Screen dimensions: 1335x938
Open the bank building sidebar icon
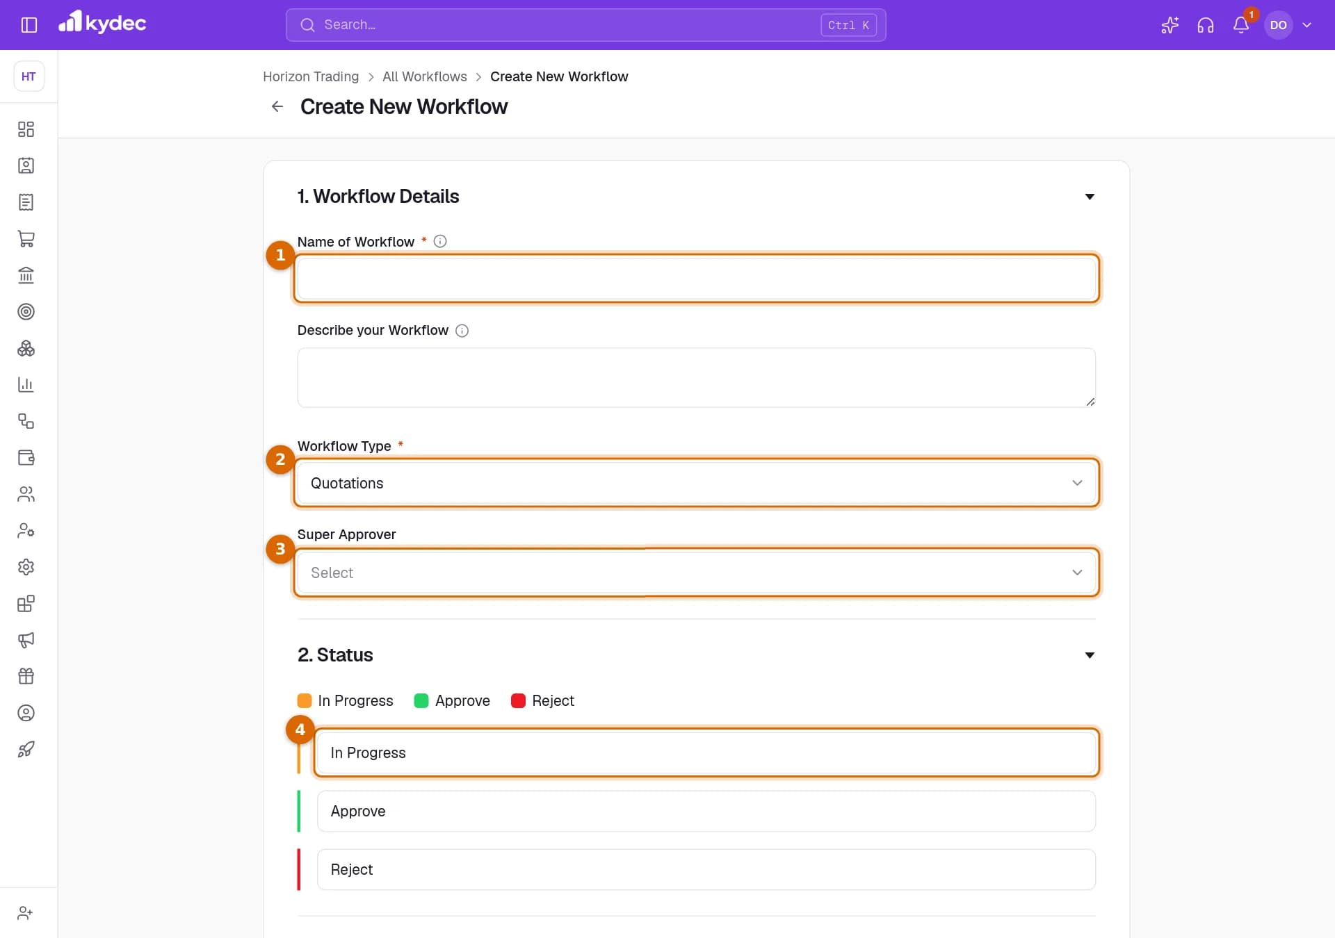pyautogui.click(x=26, y=275)
